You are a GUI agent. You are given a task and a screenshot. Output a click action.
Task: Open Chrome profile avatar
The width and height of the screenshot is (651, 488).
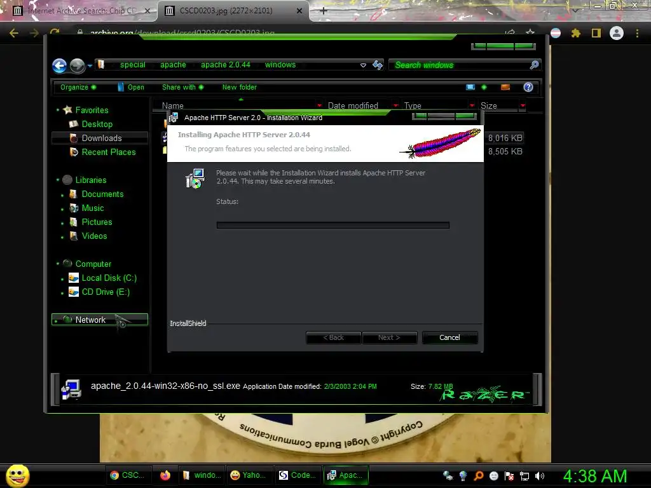tap(617, 33)
